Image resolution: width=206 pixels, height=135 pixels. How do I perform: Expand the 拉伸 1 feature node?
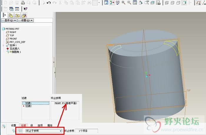pyautogui.click(x=4, y=45)
